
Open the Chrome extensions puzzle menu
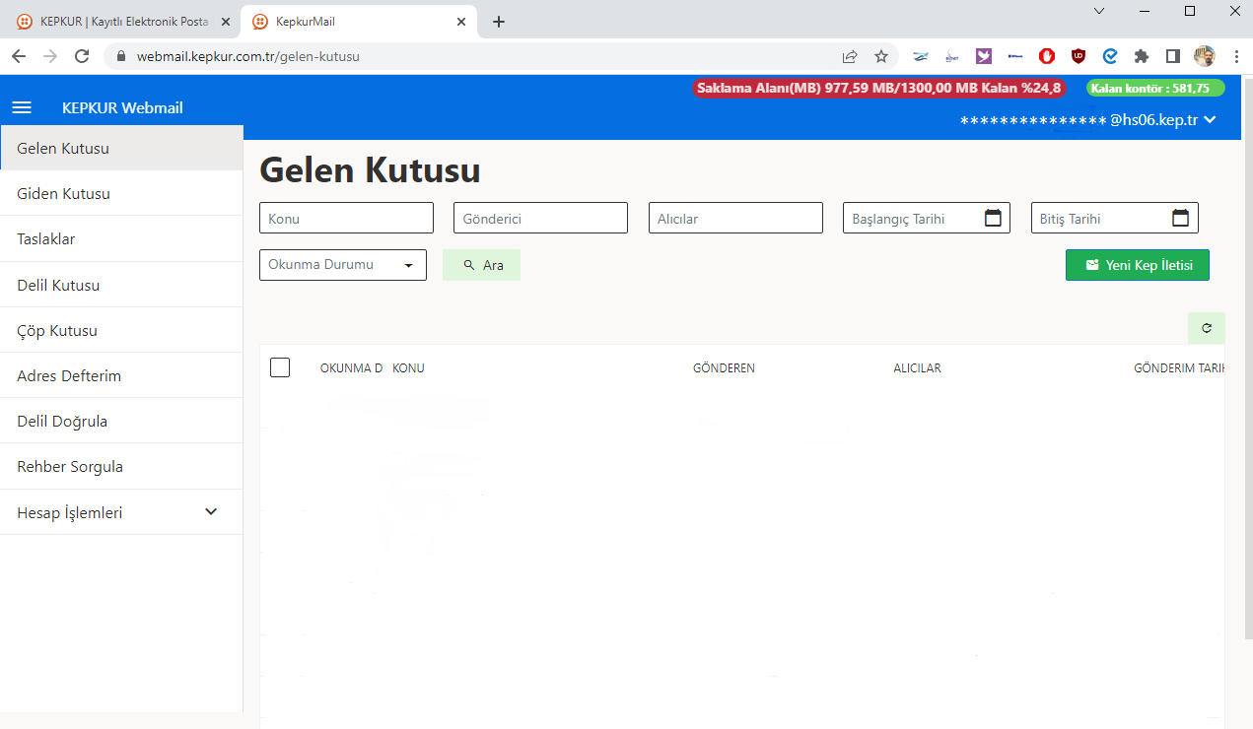coord(1142,56)
